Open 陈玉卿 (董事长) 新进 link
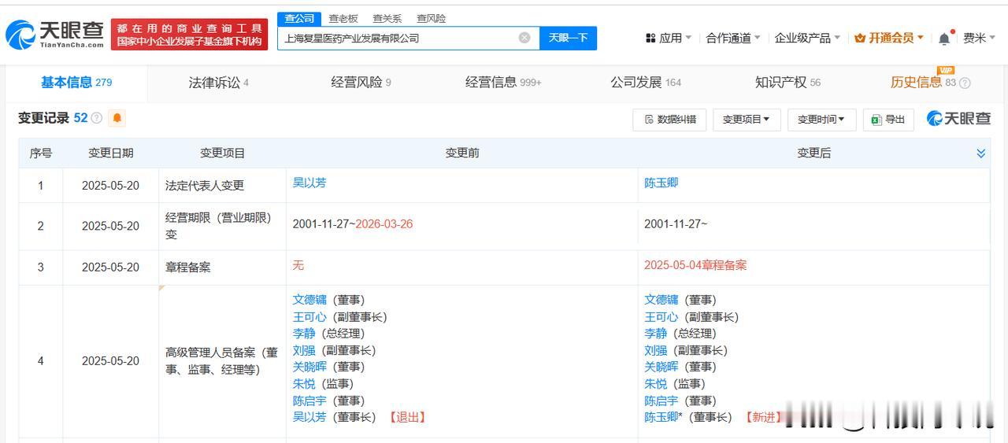 pyautogui.click(x=661, y=417)
